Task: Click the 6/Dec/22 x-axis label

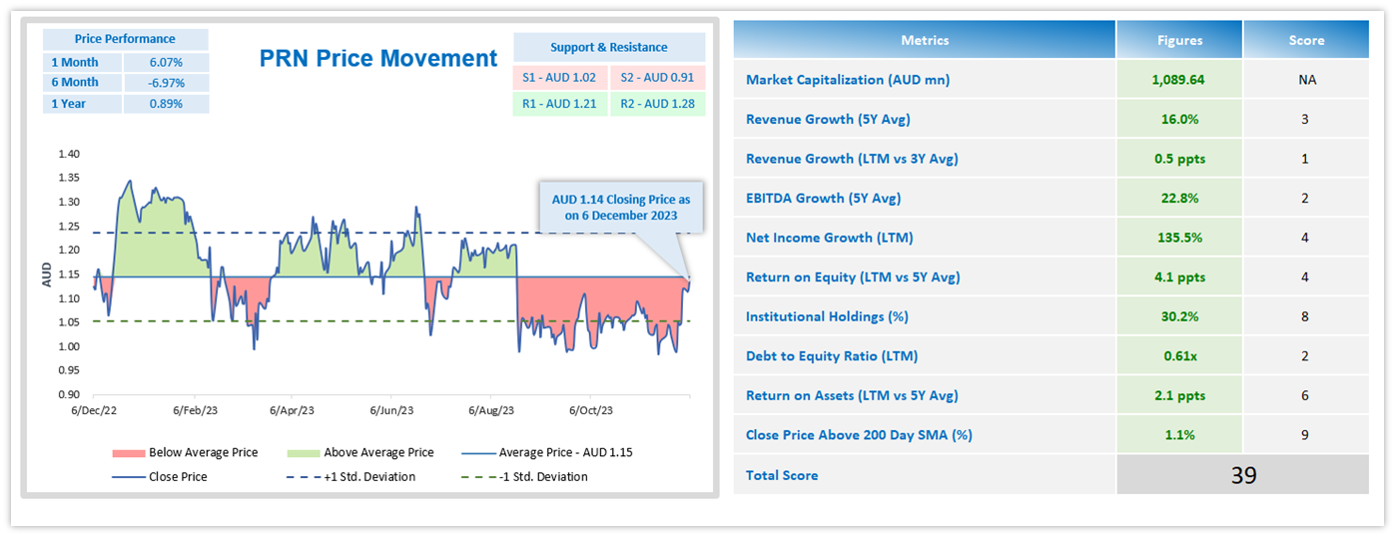Action: [93, 410]
